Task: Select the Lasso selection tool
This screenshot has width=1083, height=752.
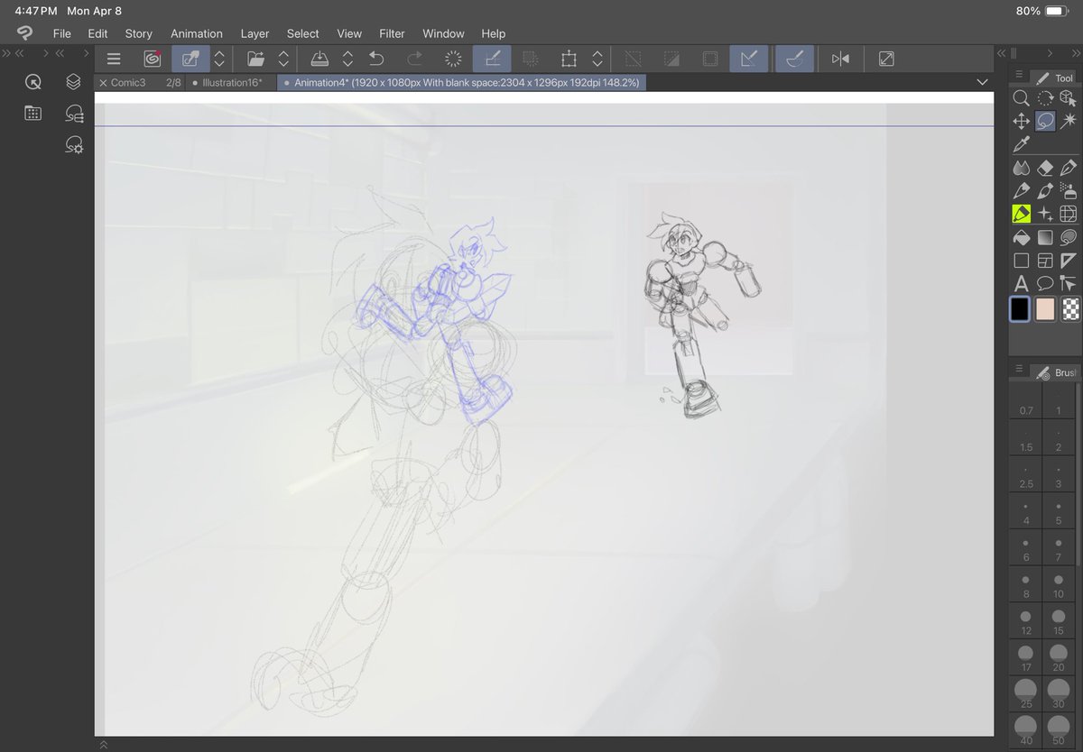Action: tap(1045, 121)
